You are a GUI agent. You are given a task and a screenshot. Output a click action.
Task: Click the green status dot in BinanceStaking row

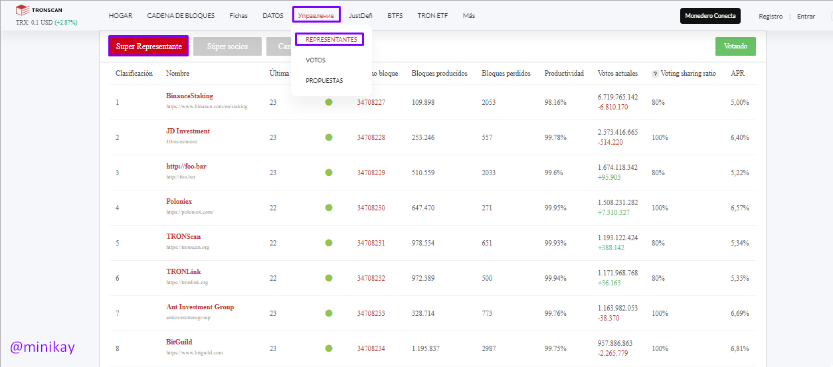329,102
